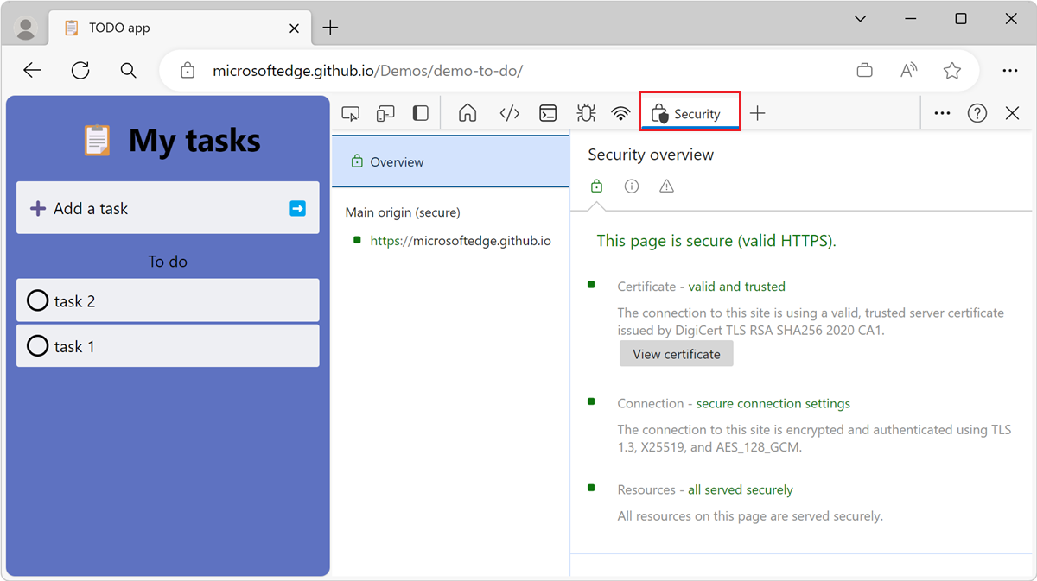Select the TODO app browser tab
The height and width of the screenshot is (581, 1037).
179,28
